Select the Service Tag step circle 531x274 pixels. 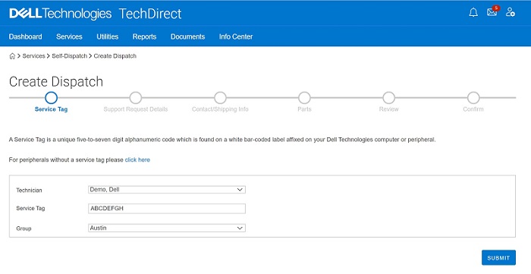[x=51, y=98]
